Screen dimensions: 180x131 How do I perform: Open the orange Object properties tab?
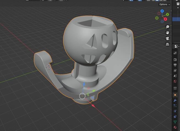coord(175,95)
